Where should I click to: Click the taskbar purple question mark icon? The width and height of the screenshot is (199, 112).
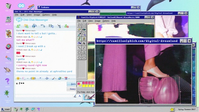38,109
